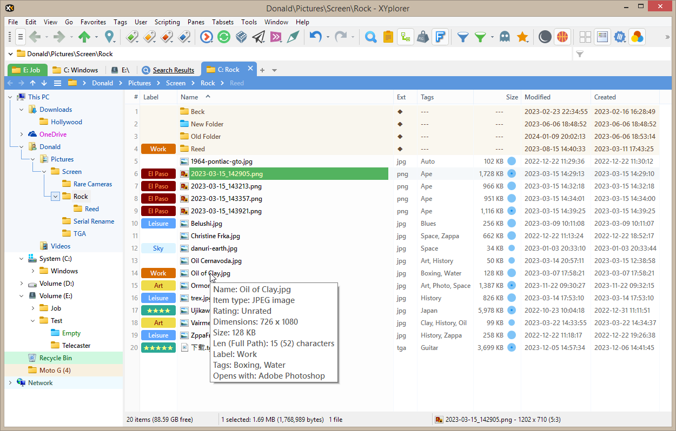The height and width of the screenshot is (431, 676).
Task: Click the red El Paso label on row 6
Action: [158, 174]
